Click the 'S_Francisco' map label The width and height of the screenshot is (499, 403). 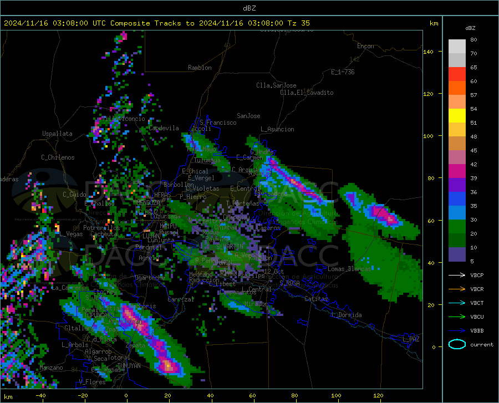218,123
